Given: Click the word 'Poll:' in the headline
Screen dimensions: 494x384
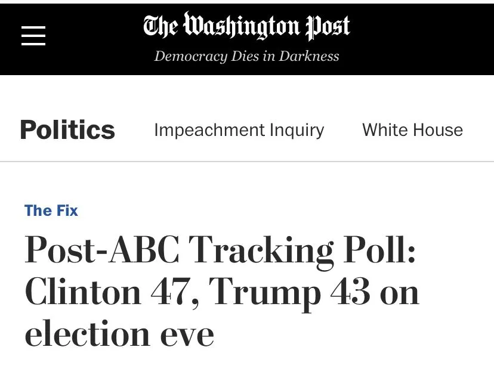Looking at the screenshot, I should coord(379,250).
